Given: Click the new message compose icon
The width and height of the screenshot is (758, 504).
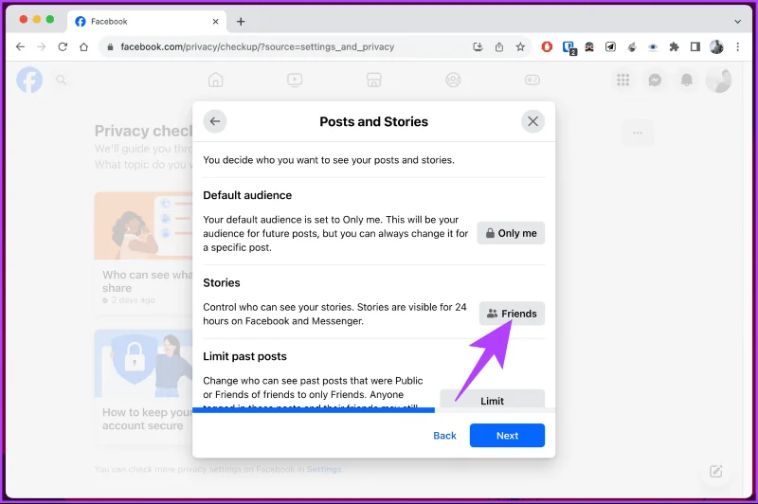Looking at the screenshot, I should [x=716, y=471].
